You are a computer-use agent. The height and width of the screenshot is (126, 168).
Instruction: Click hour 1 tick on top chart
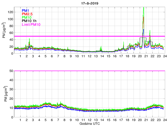(20, 56)
